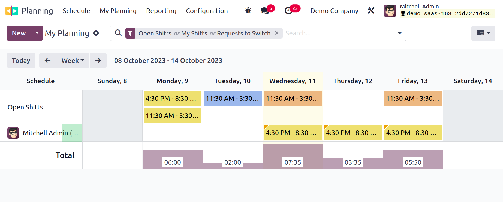The width and height of the screenshot is (503, 202).
Task: Toggle the search options dropdown arrow
Action: pos(399,33)
